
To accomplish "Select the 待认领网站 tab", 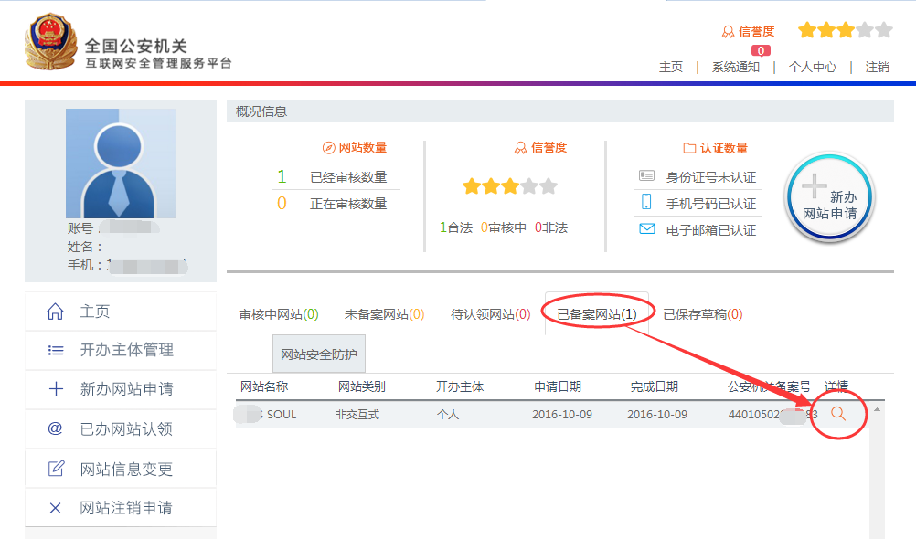I will click(x=490, y=314).
